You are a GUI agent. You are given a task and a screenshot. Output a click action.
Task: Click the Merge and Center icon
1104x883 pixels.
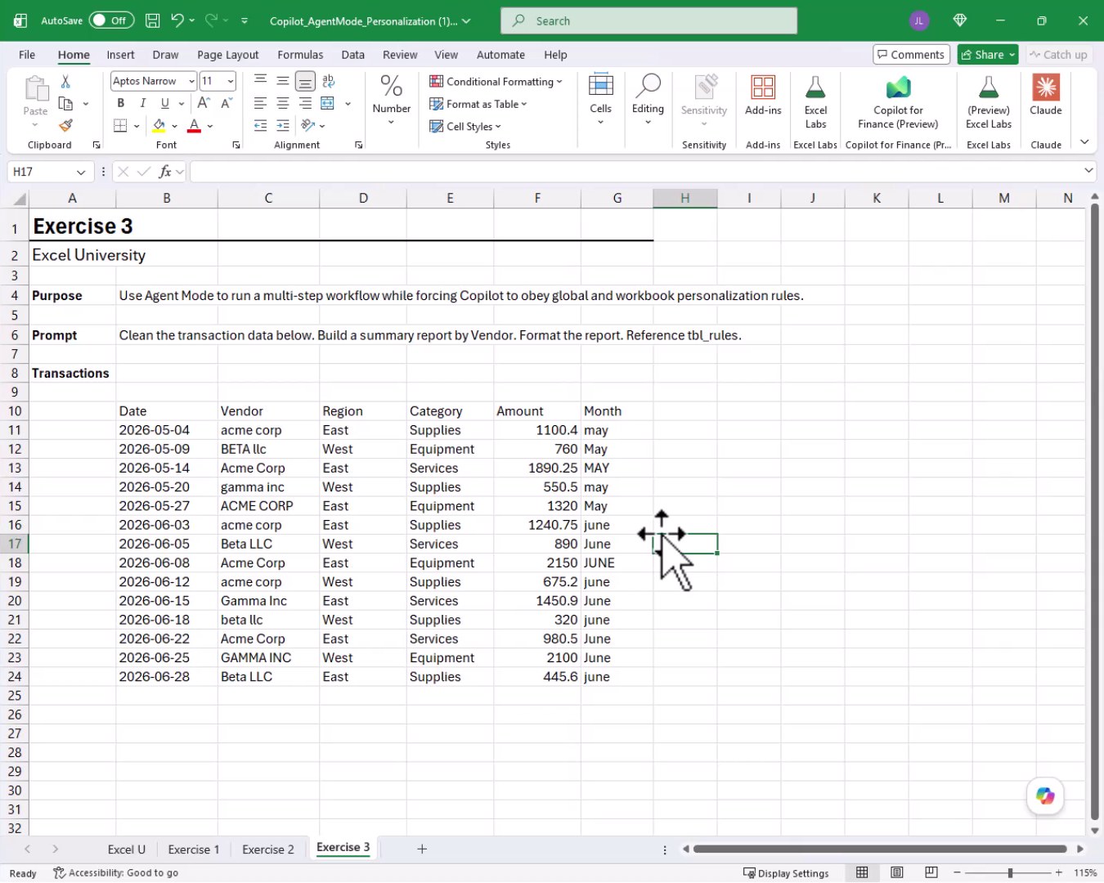point(328,103)
